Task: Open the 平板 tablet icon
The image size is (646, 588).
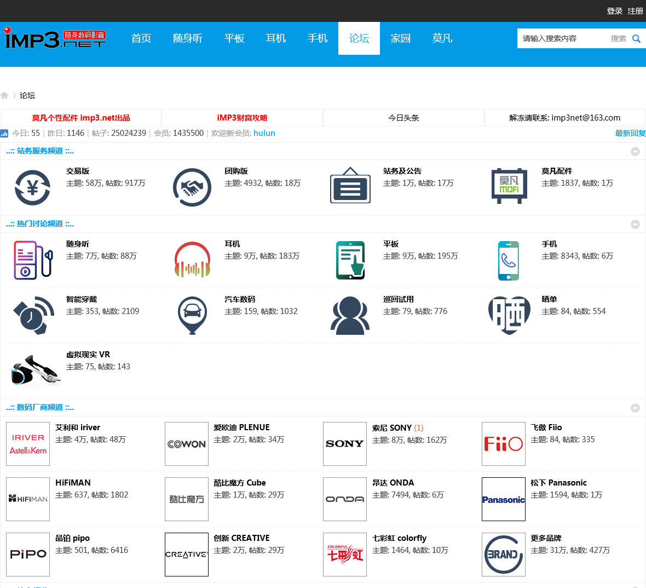Action: click(350, 260)
